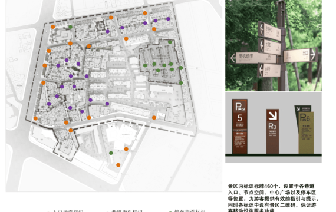Click the 非机动车 directional sign

tap(252, 58)
